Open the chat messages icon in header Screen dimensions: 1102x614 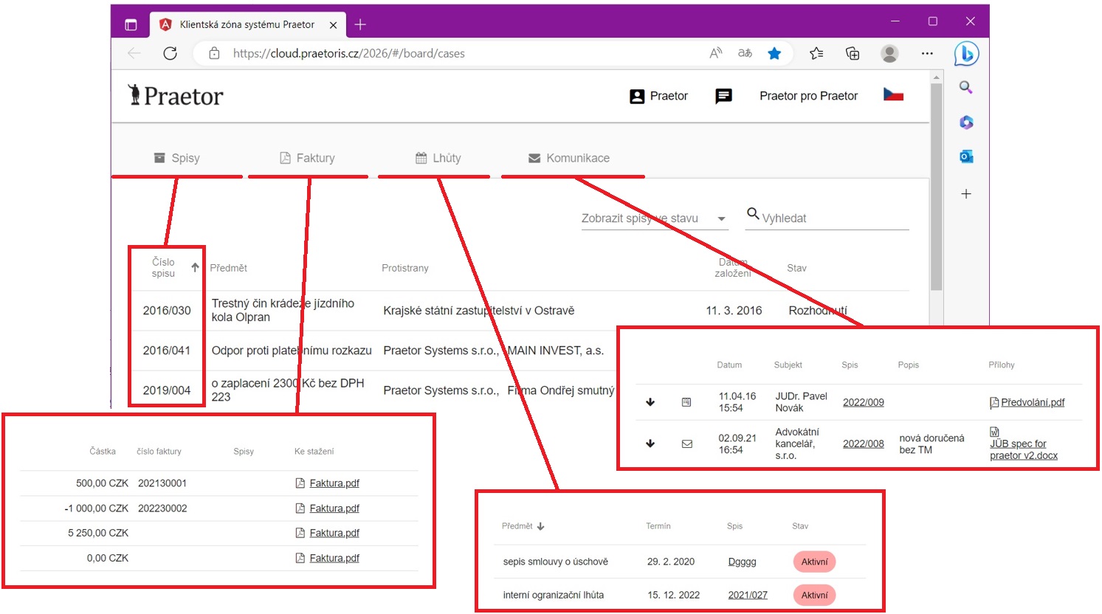[723, 96]
